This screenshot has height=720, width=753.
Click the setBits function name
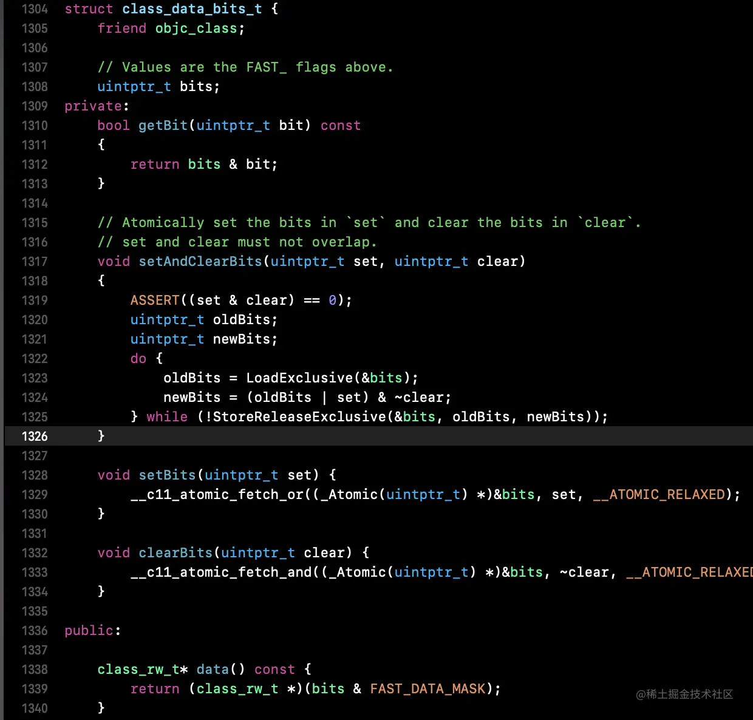(x=167, y=475)
